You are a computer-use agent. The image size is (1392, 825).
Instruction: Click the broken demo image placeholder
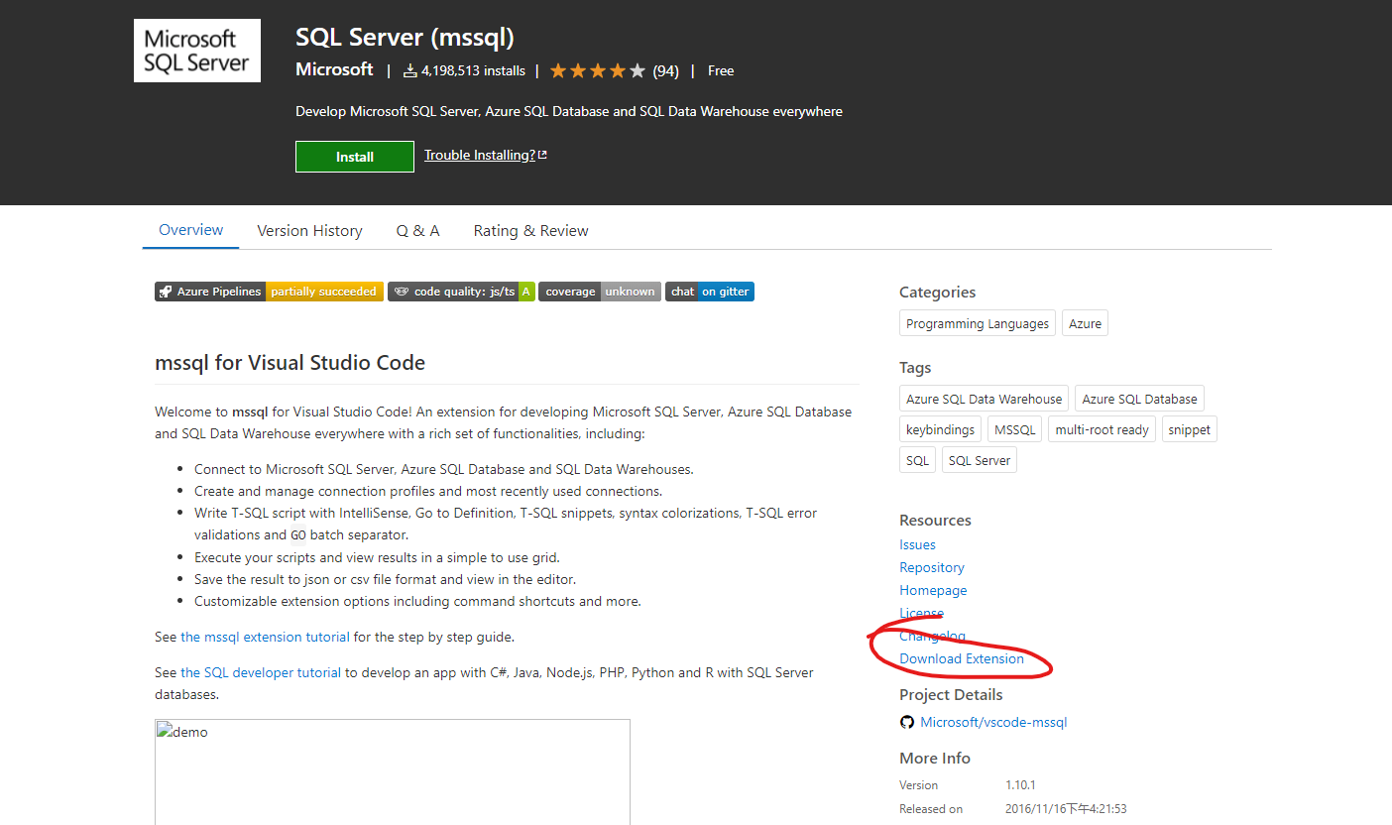point(393,771)
